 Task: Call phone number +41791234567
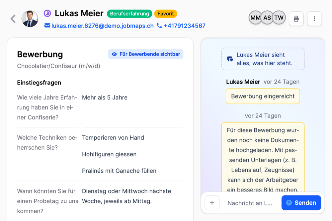(185, 26)
